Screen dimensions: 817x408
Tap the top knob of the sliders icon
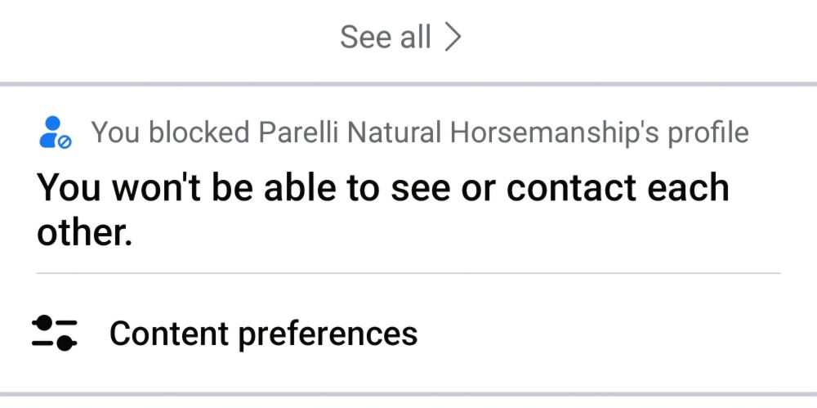click(x=46, y=322)
